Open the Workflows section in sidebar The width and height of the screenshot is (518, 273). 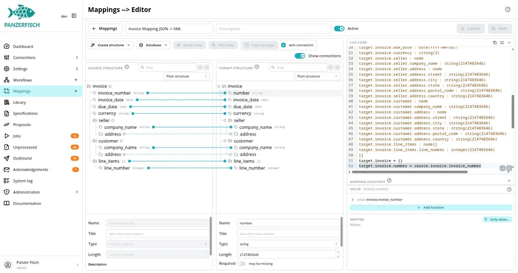pos(22,80)
